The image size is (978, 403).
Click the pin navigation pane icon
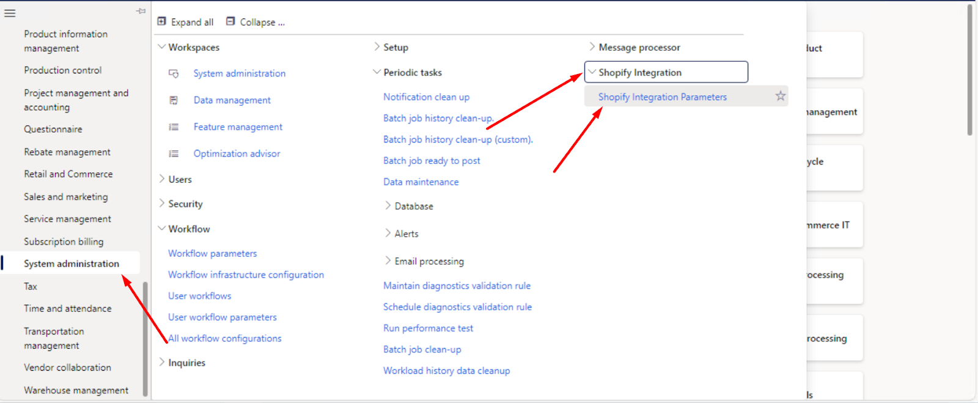click(x=141, y=11)
